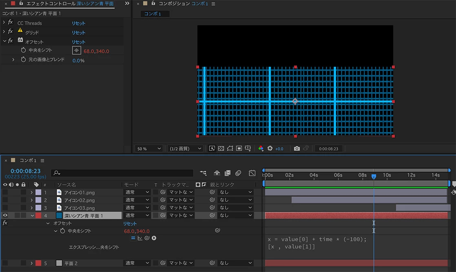456x272 pixels.
Task: Click parent pick whip for アイコン01.png layer
Action: [212, 192]
